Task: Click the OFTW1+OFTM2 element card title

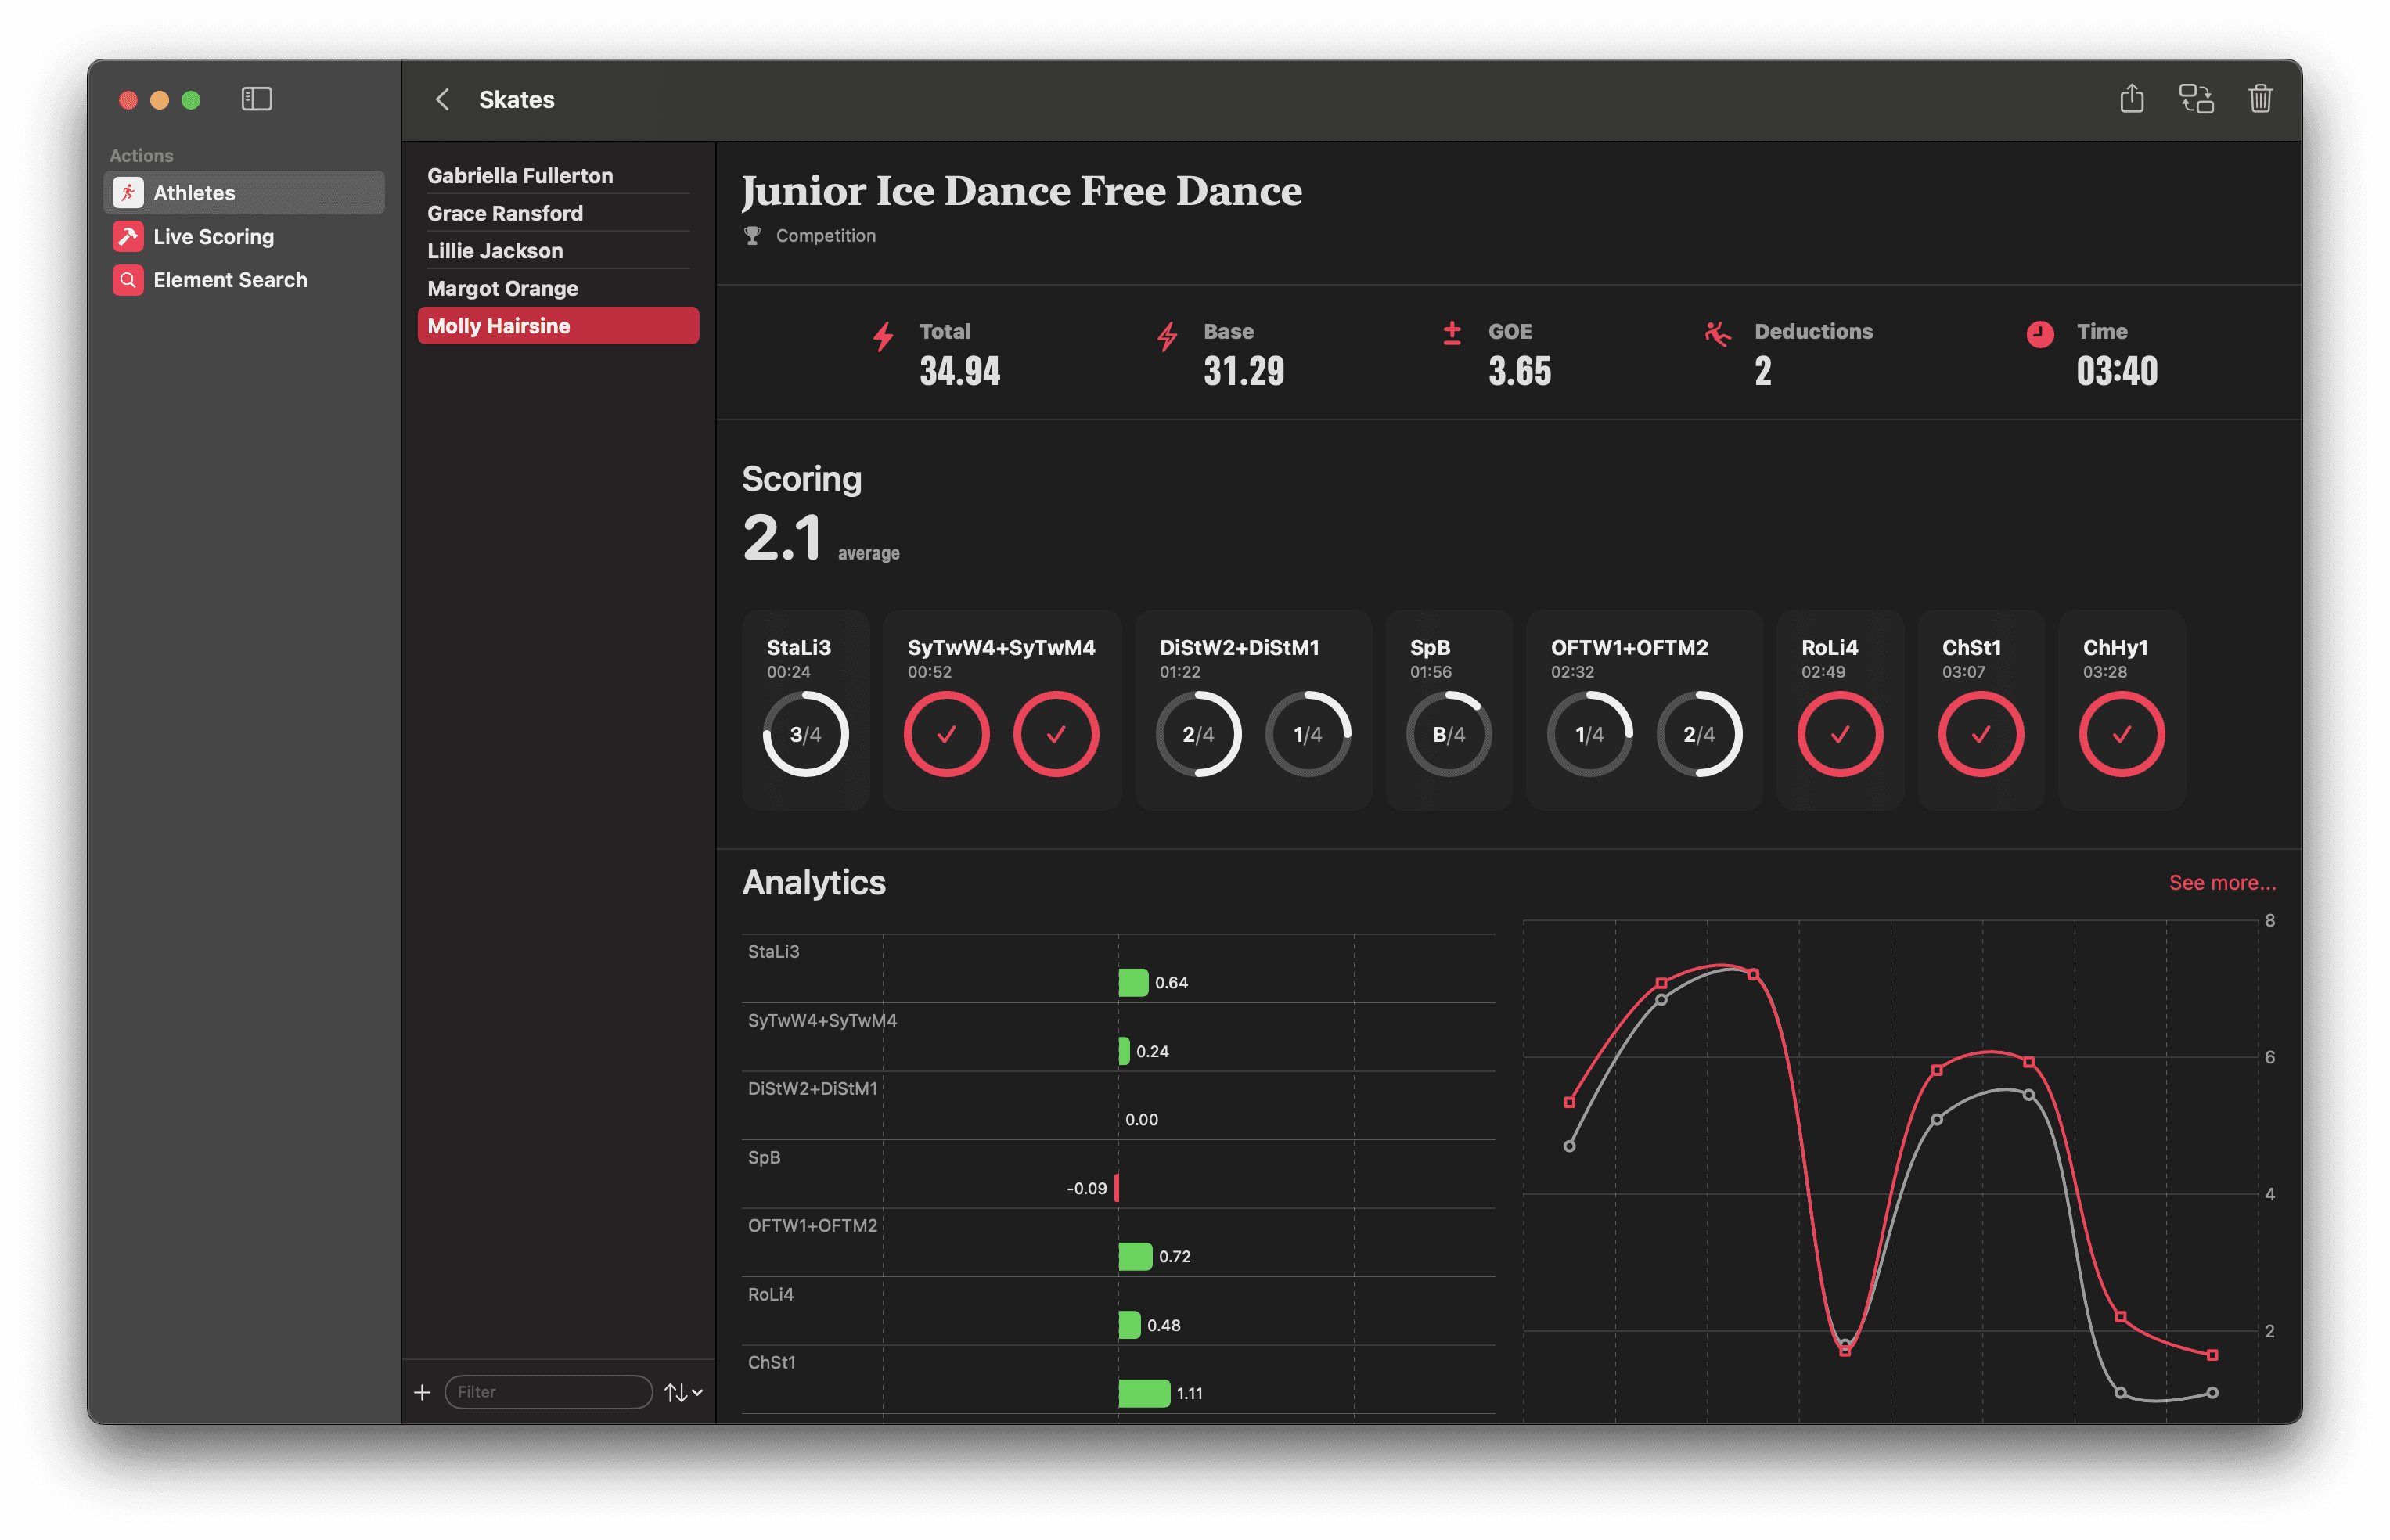Action: tap(1629, 648)
